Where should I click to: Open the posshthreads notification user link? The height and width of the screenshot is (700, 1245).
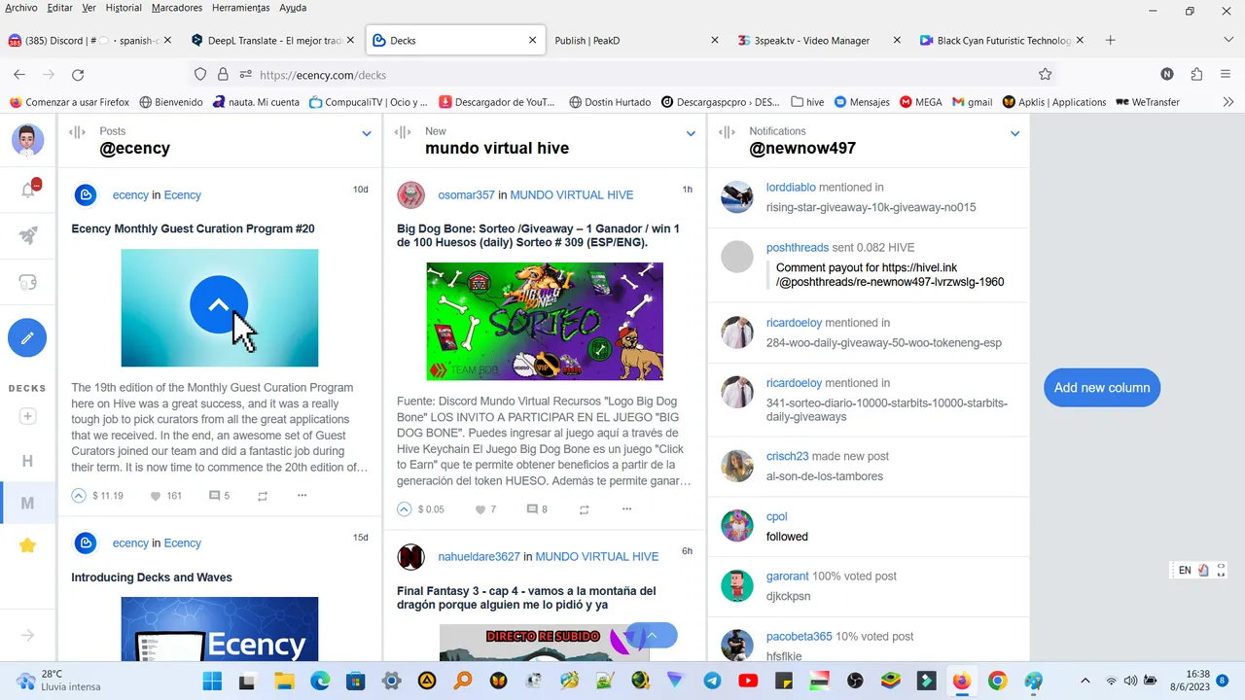point(798,248)
